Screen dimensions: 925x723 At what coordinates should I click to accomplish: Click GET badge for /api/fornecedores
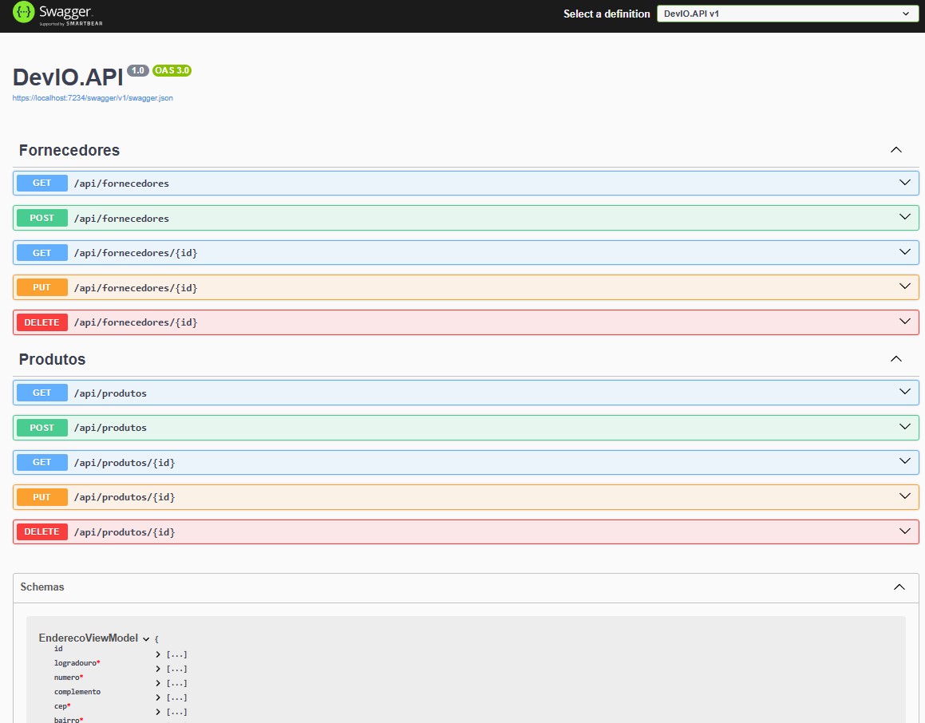click(x=42, y=184)
